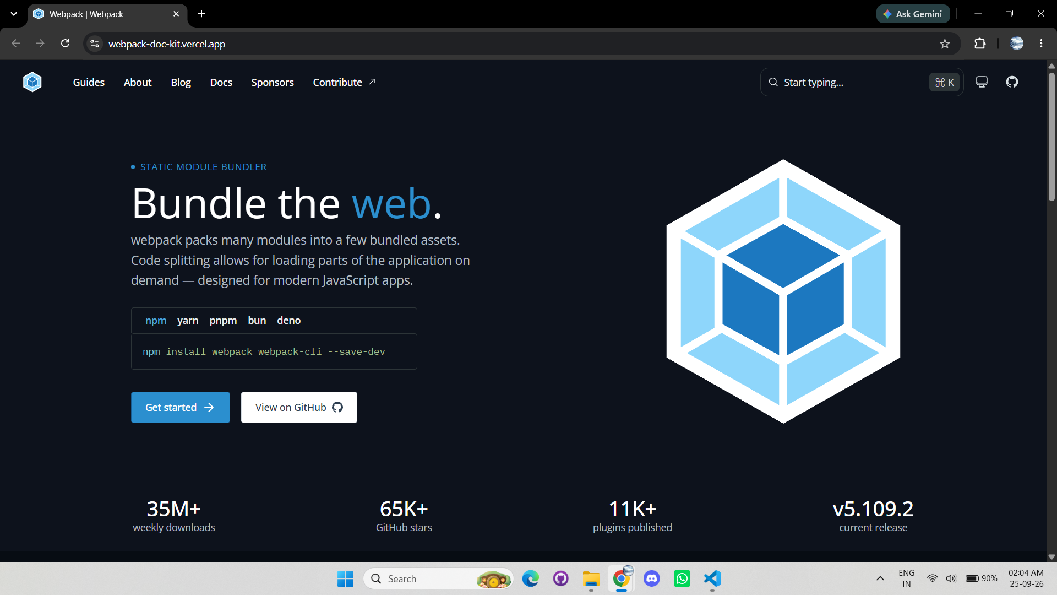Click the Webpack logo in the navbar
Image resolution: width=1057 pixels, height=595 pixels.
(x=32, y=82)
